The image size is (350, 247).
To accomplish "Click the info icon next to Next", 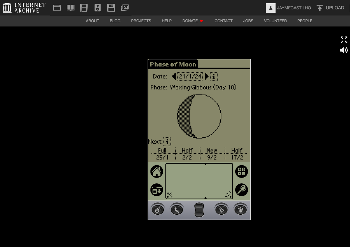I will point(167,142).
